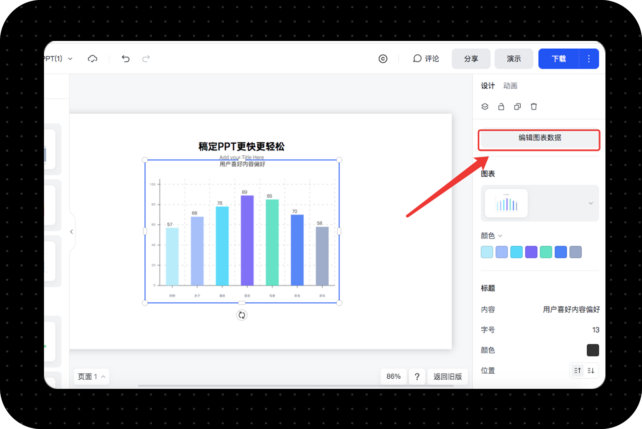Open the chart type dropdown selector
This screenshot has height=429, width=642.
click(x=540, y=203)
